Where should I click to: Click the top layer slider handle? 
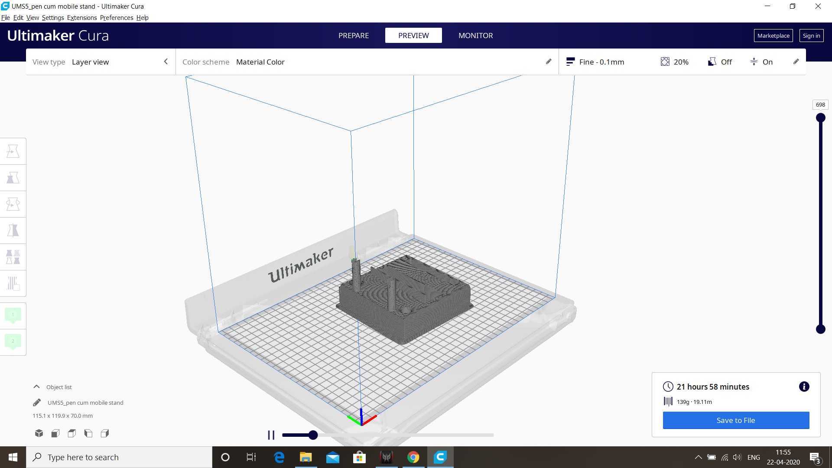[x=820, y=117]
